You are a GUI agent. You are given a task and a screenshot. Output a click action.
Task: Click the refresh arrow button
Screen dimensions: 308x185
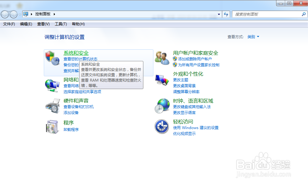point(226,14)
